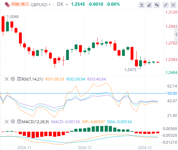Image resolution: width=178 pixels, height=150 pixels.
Task: Click the price change -0.0010
Action: (95, 4)
